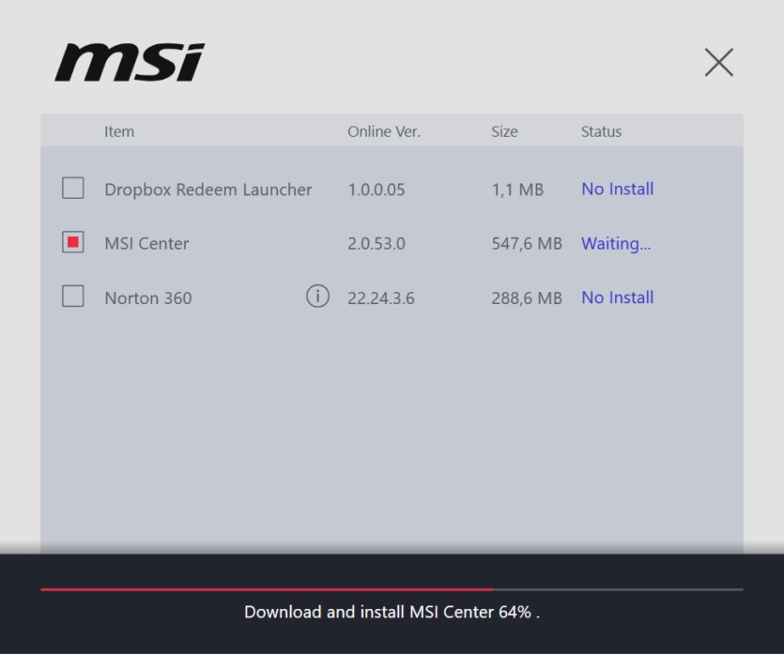This screenshot has width=784, height=654.
Task: Click the Download and install MSI Center 64% text
Action: click(392, 612)
